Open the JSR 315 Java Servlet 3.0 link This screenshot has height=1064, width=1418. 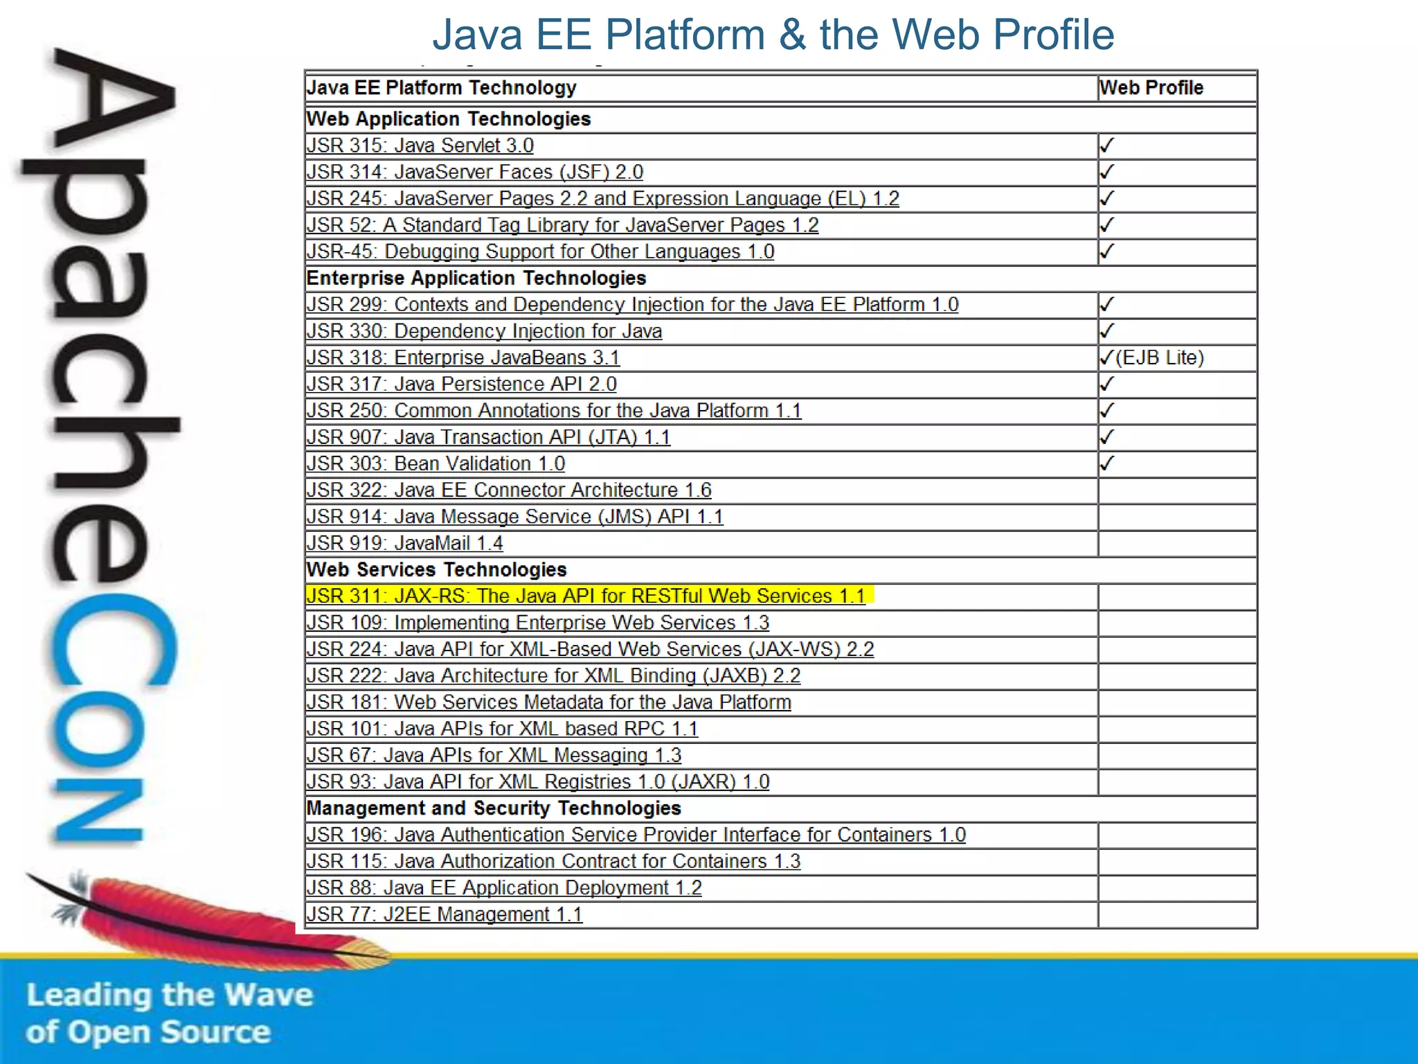point(420,146)
